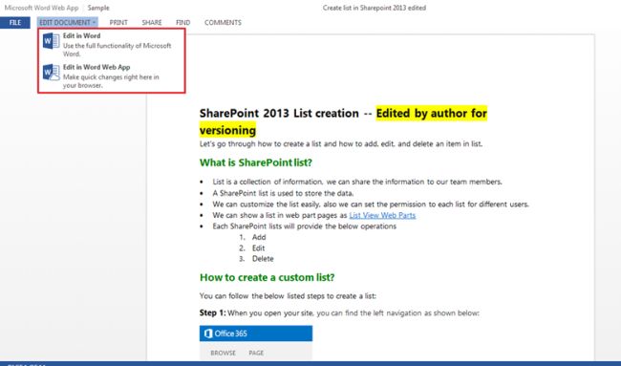Click the Office 365 logo icon in document
The height and width of the screenshot is (366, 621).
coord(208,334)
